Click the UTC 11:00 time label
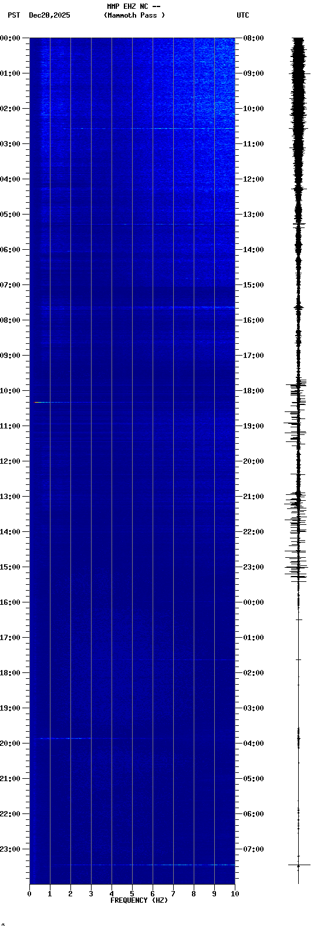324x931 pixels. pyautogui.click(x=253, y=143)
